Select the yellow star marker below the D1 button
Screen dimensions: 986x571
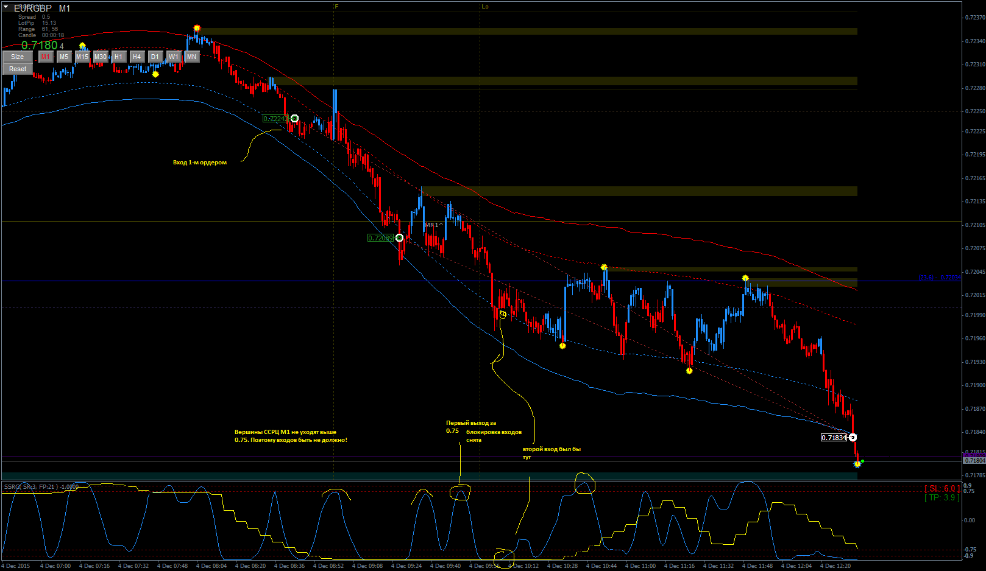[155, 74]
